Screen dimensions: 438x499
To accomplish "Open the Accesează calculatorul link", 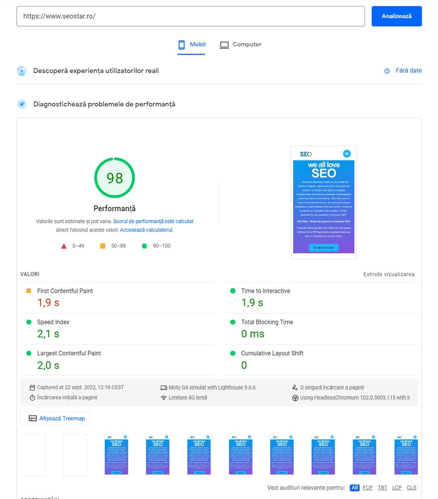I will point(146,230).
